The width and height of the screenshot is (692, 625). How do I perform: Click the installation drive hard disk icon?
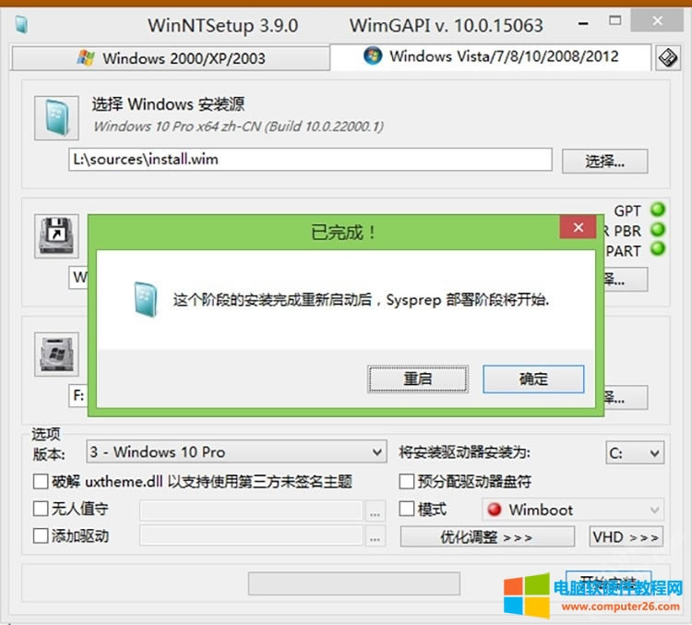56,355
